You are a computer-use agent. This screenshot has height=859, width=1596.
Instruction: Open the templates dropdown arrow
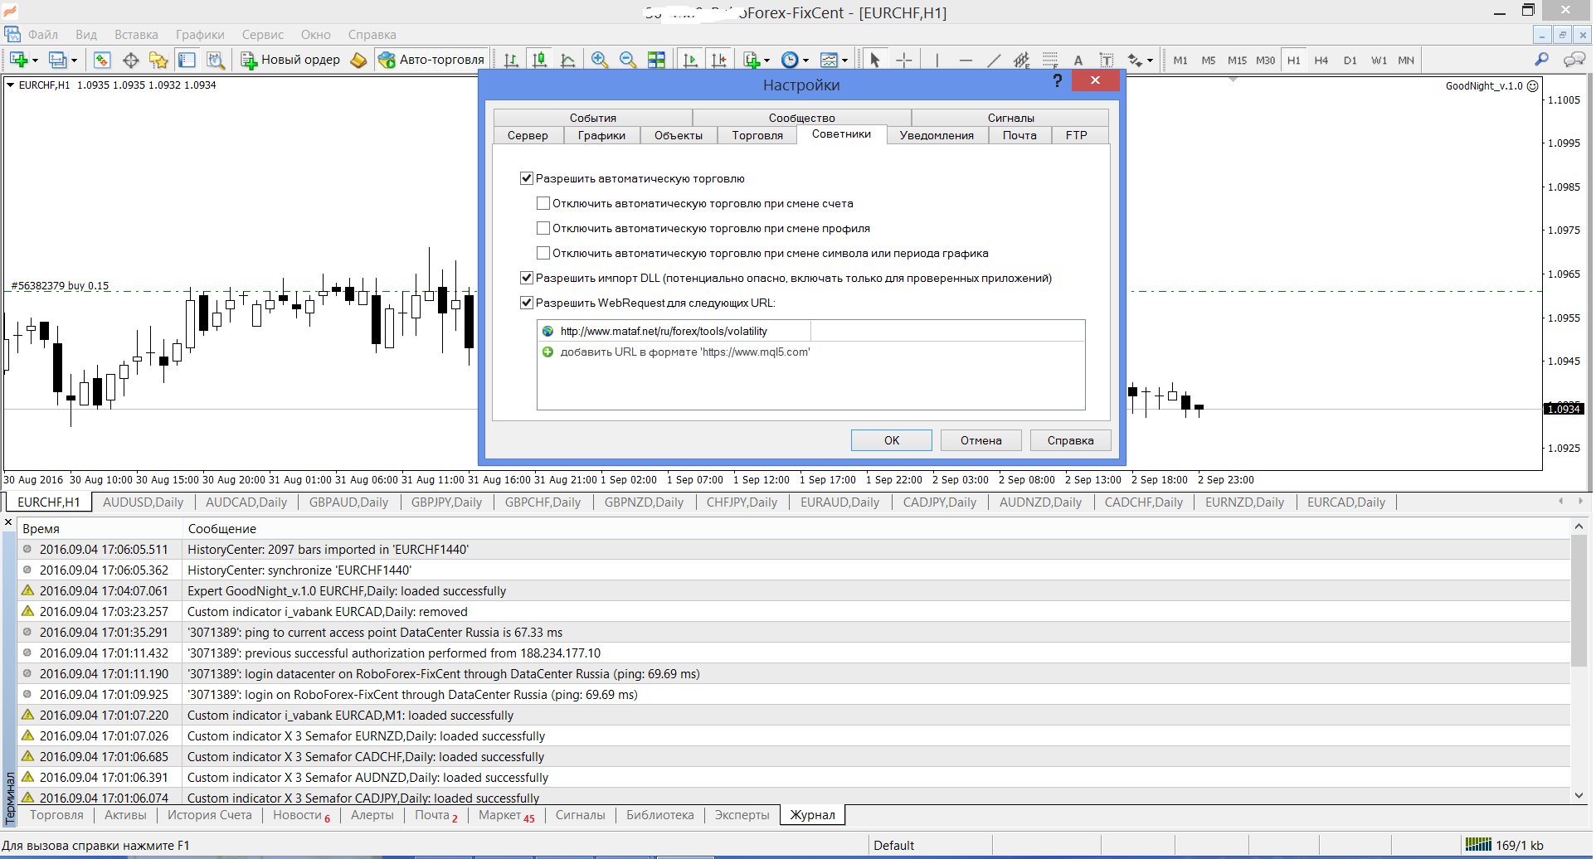[844, 61]
